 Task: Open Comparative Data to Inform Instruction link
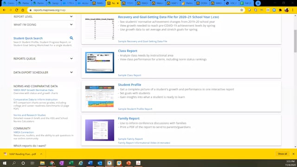(35, 99)
